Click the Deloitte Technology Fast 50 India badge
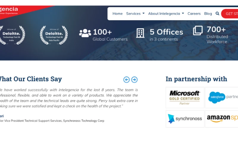The height and width of the screenshot is (143, 238). (x=12, y=35)
